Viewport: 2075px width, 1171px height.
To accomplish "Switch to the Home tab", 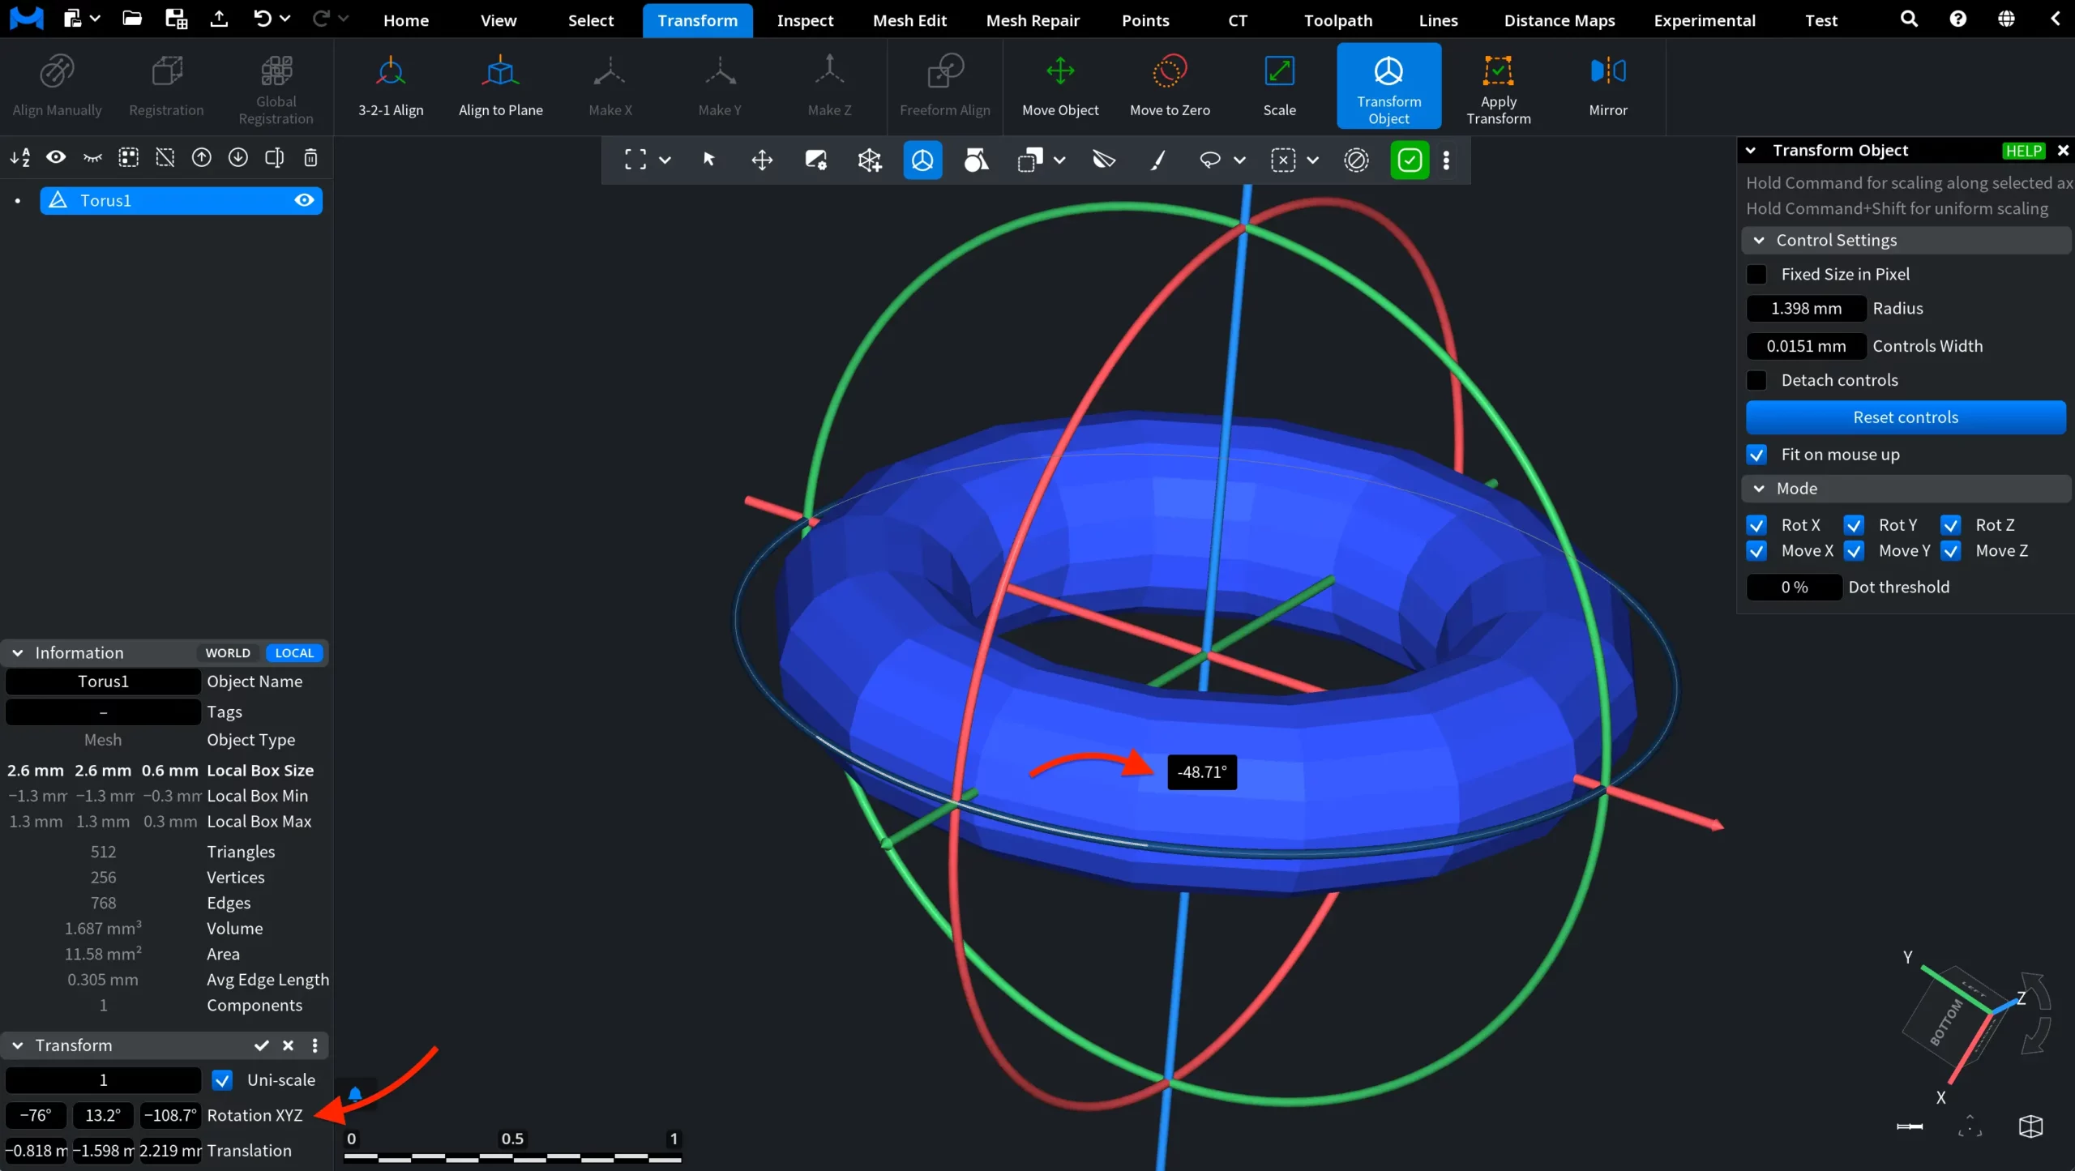I will pyautogui.click(x=406, y=20).
